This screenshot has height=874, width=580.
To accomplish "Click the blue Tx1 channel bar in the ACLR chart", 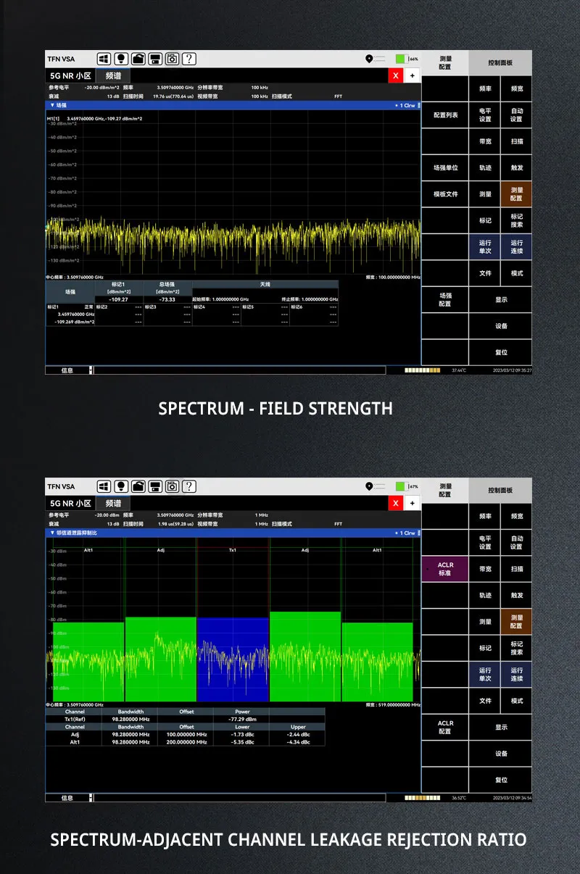I will tap(232, 658).
